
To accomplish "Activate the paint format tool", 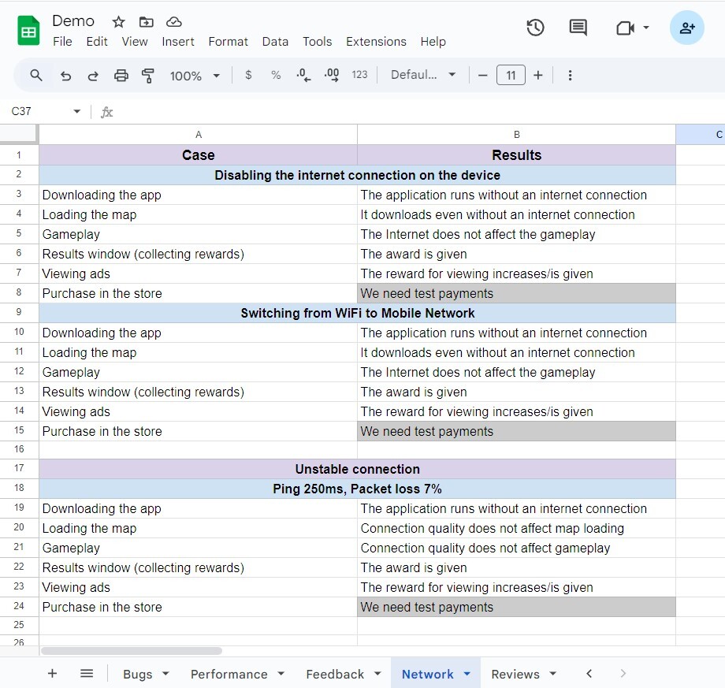I will tap(148, 76).
